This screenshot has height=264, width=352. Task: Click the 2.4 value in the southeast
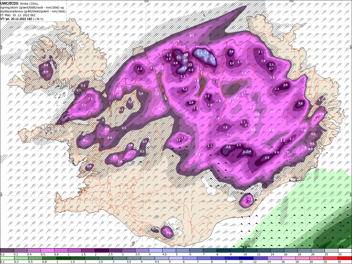[277, 152]
